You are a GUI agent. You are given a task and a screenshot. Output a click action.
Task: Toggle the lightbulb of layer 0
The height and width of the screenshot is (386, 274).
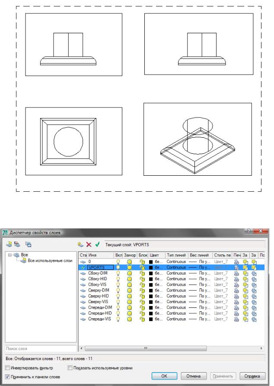(118, 262)
